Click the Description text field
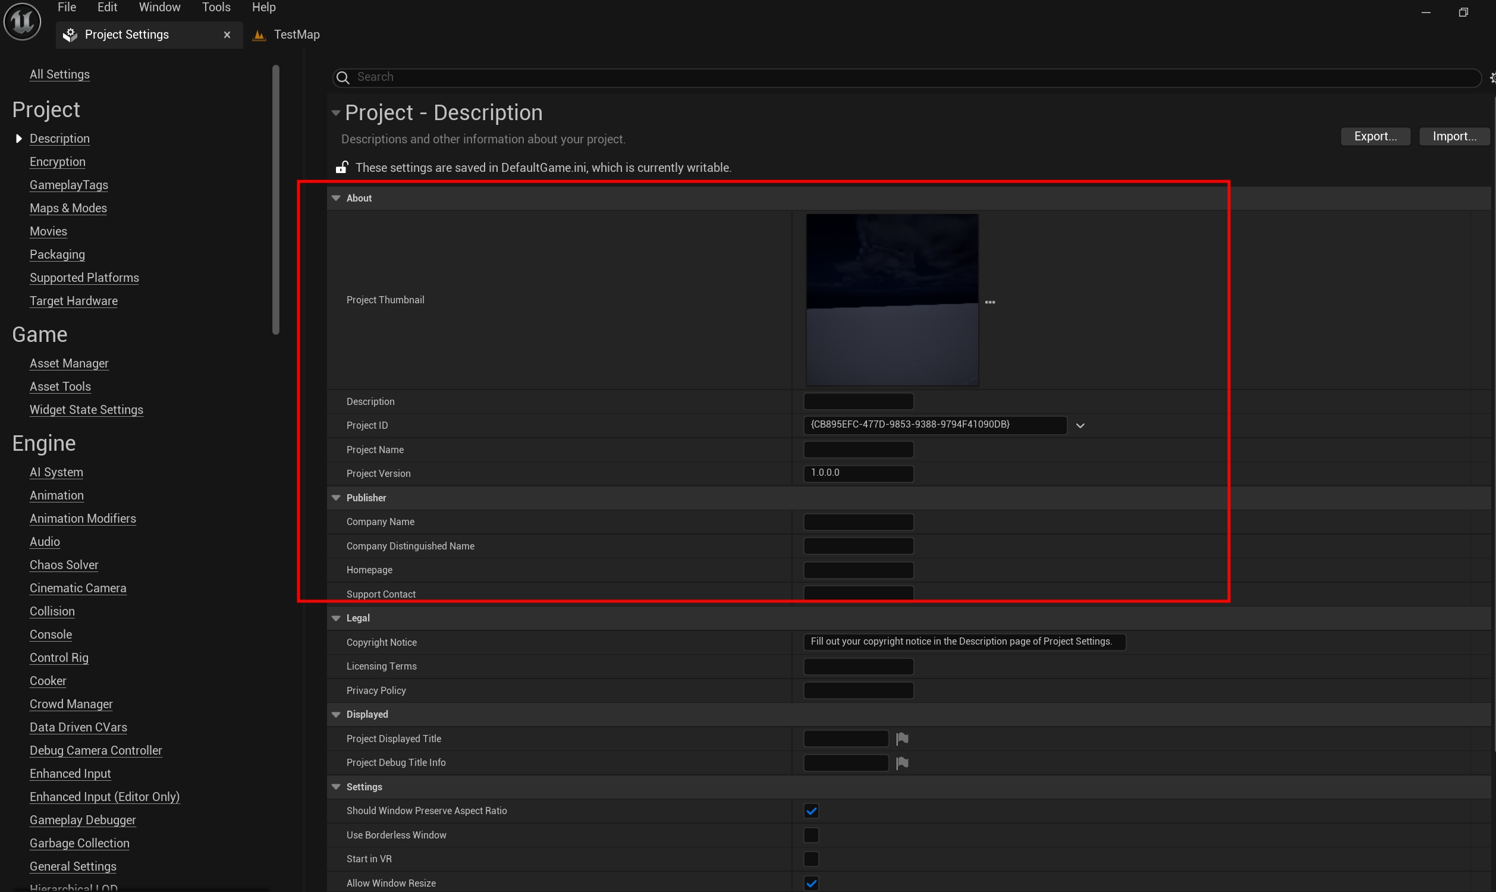 859,401
